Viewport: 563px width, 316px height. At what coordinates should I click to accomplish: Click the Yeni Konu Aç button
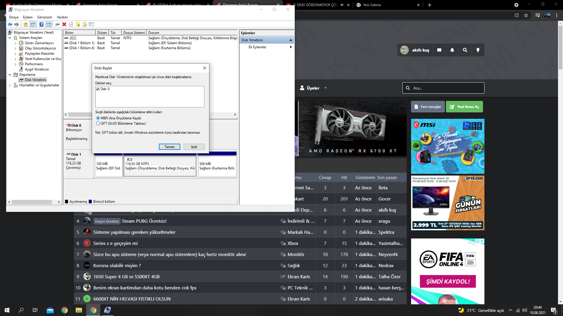(x=464, y=107)
